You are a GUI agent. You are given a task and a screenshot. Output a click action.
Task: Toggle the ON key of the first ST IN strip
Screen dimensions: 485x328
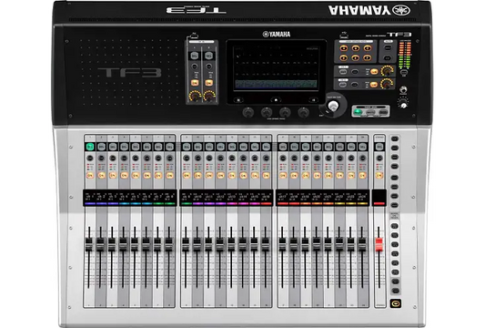click(x=194, y=83)
